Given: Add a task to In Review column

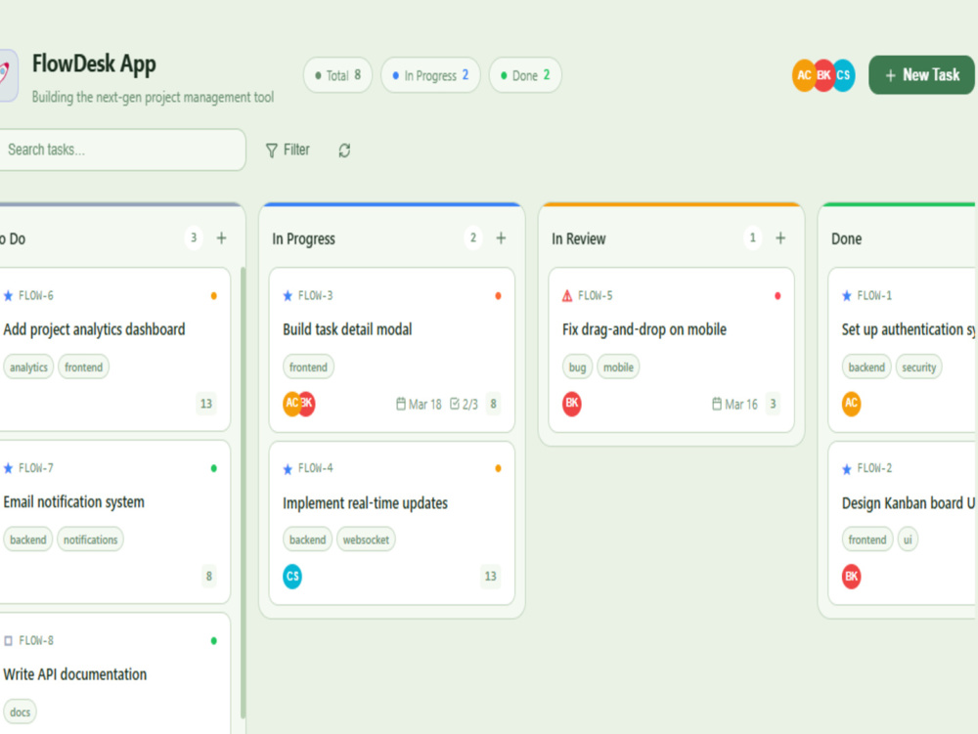Looking at the screenshot, I should tap(780, 238).
